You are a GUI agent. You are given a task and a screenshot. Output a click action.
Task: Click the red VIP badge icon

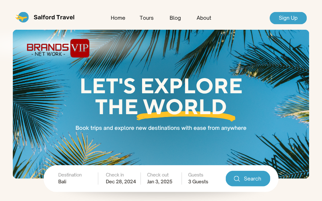tap(80, 48)
